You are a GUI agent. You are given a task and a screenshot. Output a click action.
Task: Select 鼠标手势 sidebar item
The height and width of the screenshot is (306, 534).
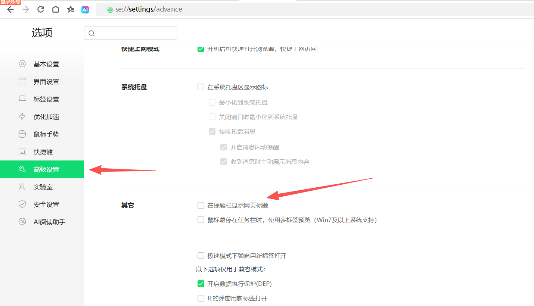pos(46,134)
